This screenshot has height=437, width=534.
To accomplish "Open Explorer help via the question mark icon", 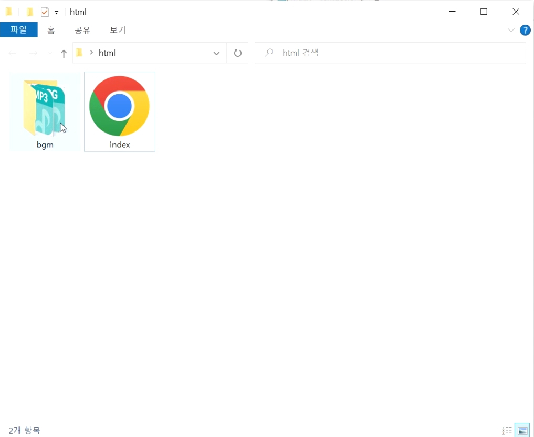I will (525, 31).
